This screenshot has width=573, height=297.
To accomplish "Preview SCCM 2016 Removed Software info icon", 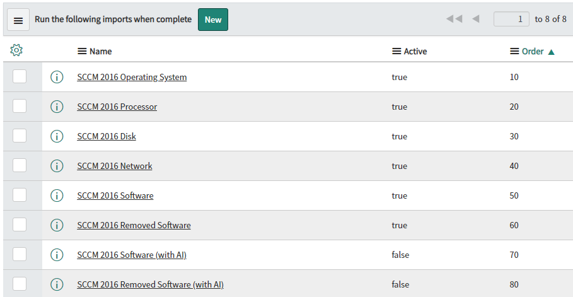I will 57,225.
